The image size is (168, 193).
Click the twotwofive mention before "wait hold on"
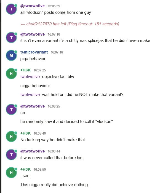pyautogui.click(x=30, y=95)
